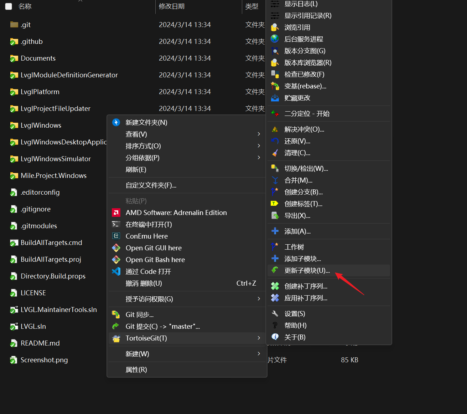
Task: Expand the 排序方式(O) submenu arrow
Action: pos(259,145)
